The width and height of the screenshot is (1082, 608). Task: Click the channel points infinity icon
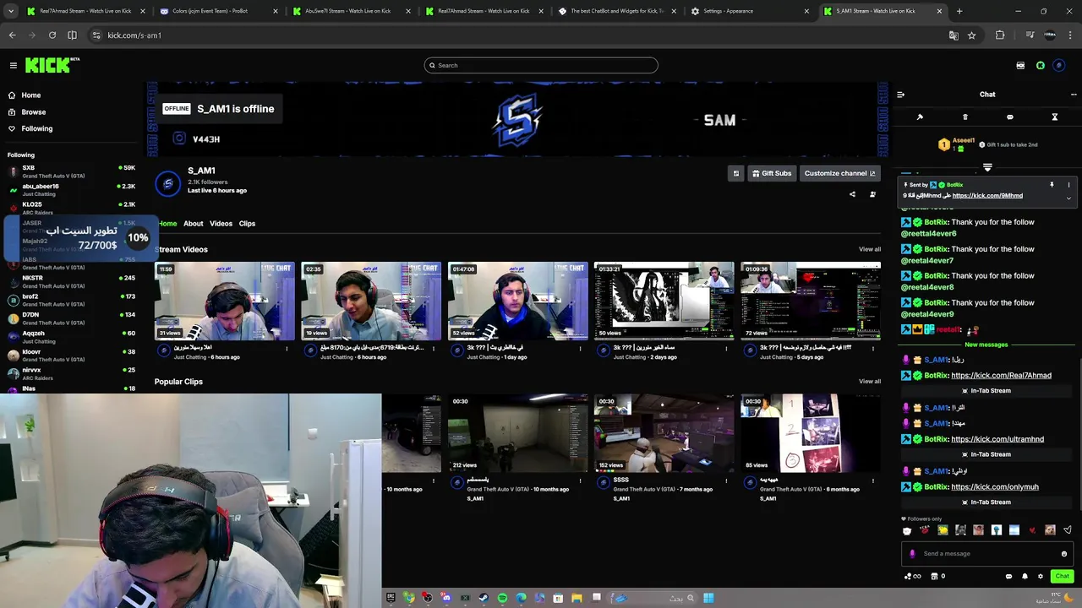[913, 576]
